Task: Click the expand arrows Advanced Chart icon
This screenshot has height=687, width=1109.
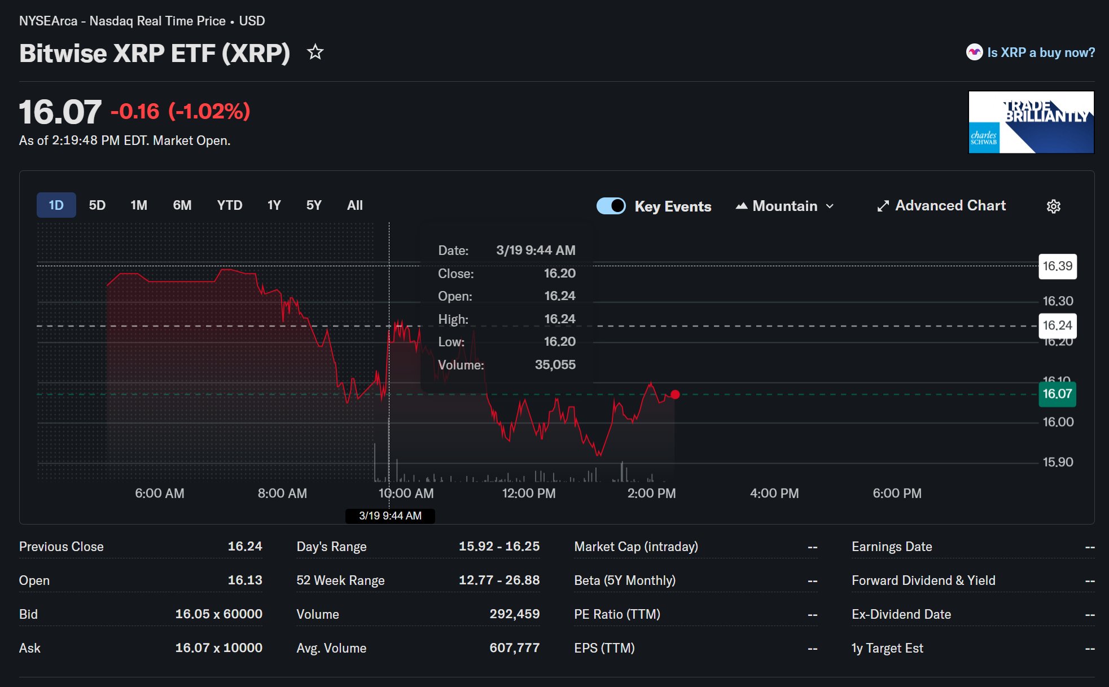Action: (x=883, y=206)
